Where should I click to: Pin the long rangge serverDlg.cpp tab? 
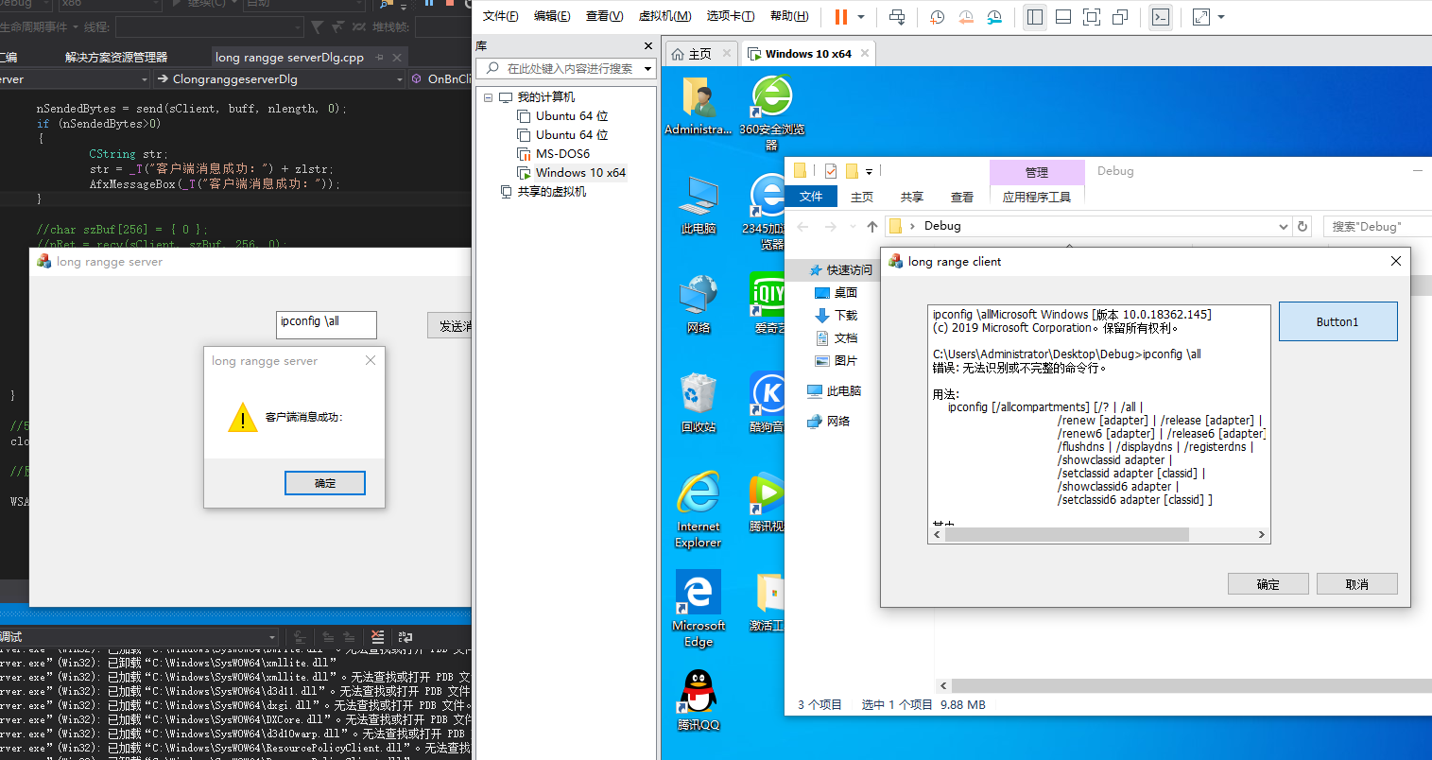point(380,57)
